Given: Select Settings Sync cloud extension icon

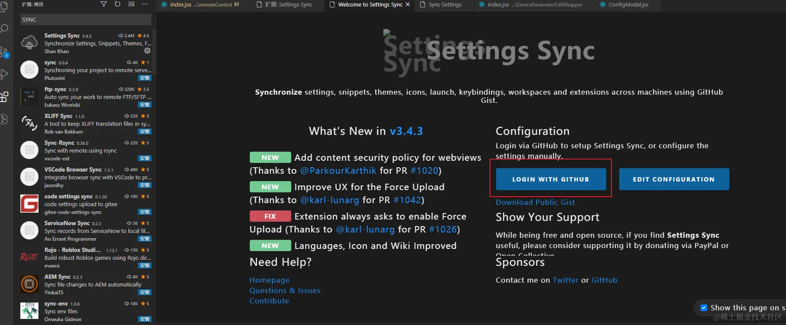Looking at the screenshot, I should (29, 43).
